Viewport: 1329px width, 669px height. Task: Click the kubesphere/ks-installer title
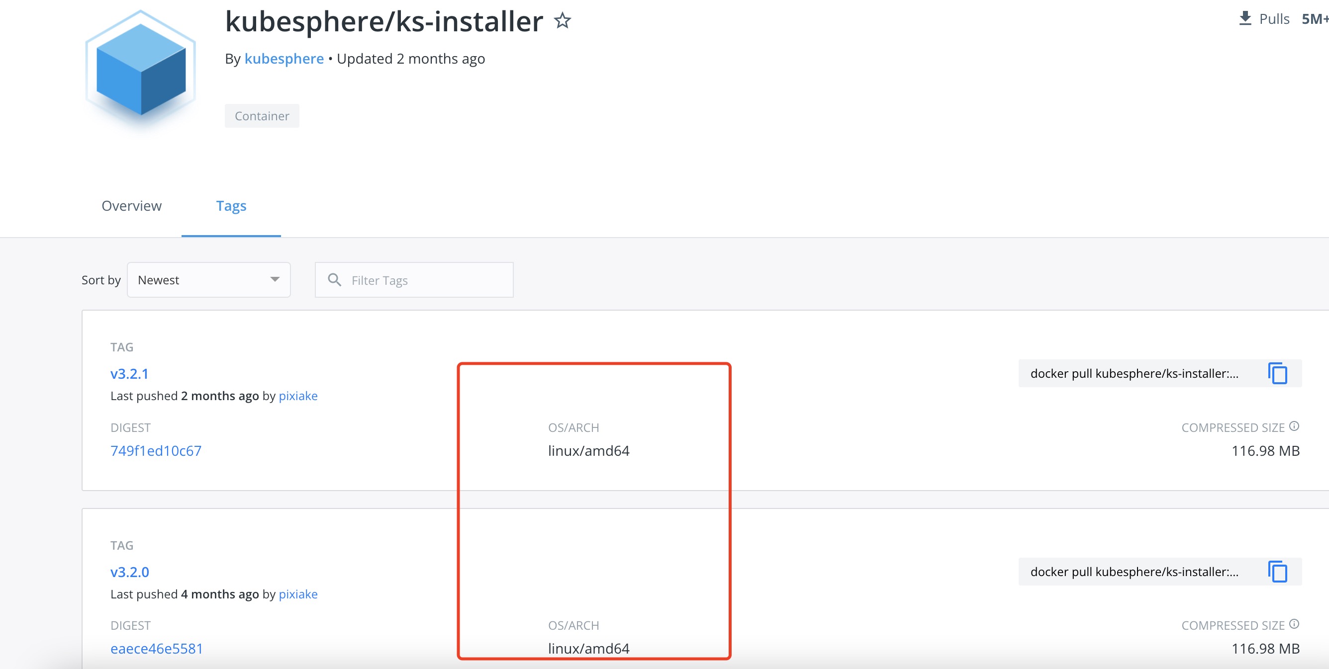(384, 21)
